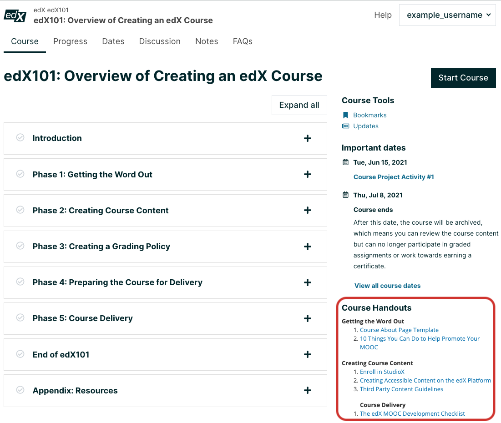Image resolution: width=501 pixels, height=423 pixels.
Task: Click View all course dates
Action: pyautogui.click(x=387, y=285)
